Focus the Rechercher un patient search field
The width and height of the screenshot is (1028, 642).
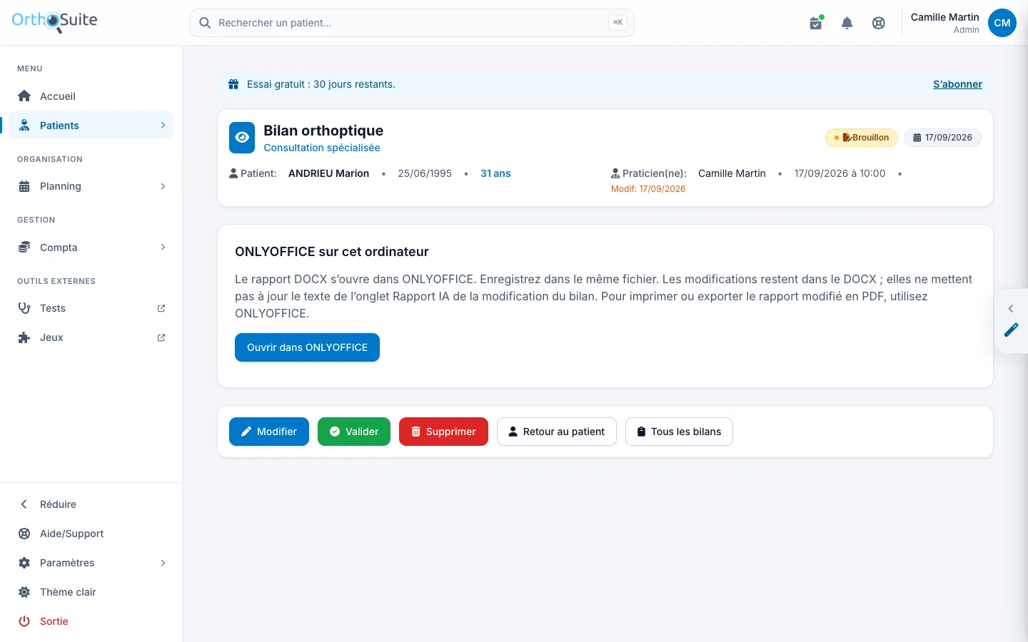click(x=412, y=23)
